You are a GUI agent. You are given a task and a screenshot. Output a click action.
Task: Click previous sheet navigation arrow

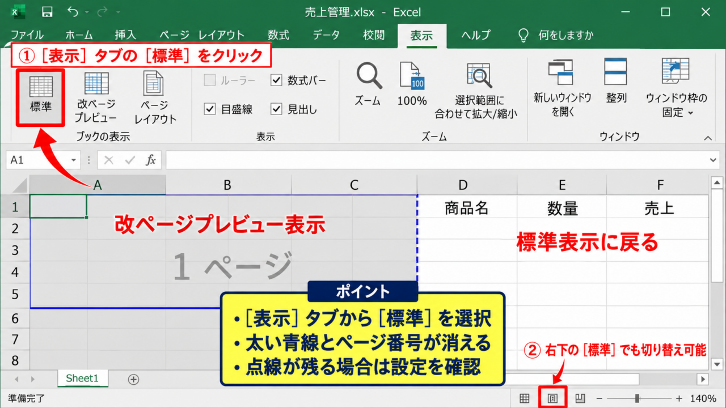click(17, 379)
